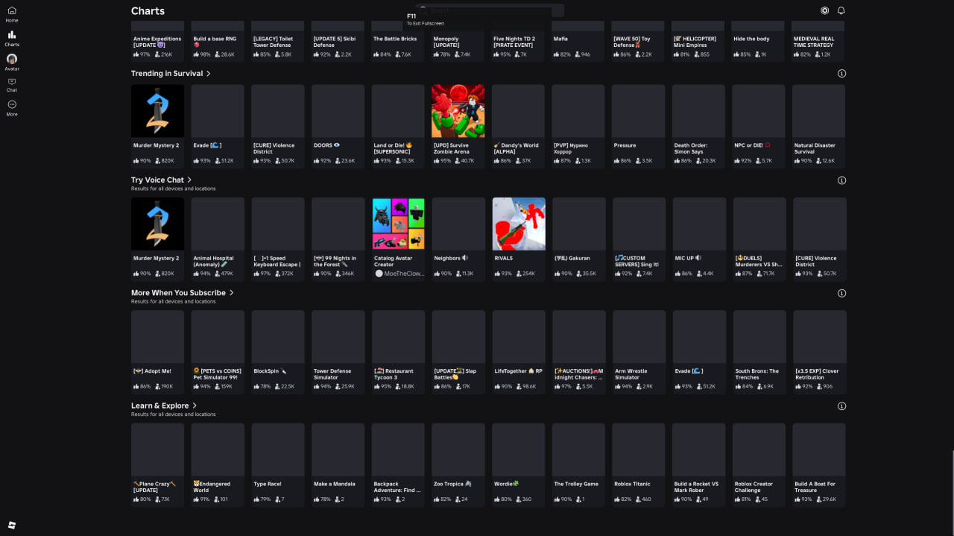Open the Avatar sidebar icon
The height and width of the screenshot is (536, 954).
(x=12, y=58)
